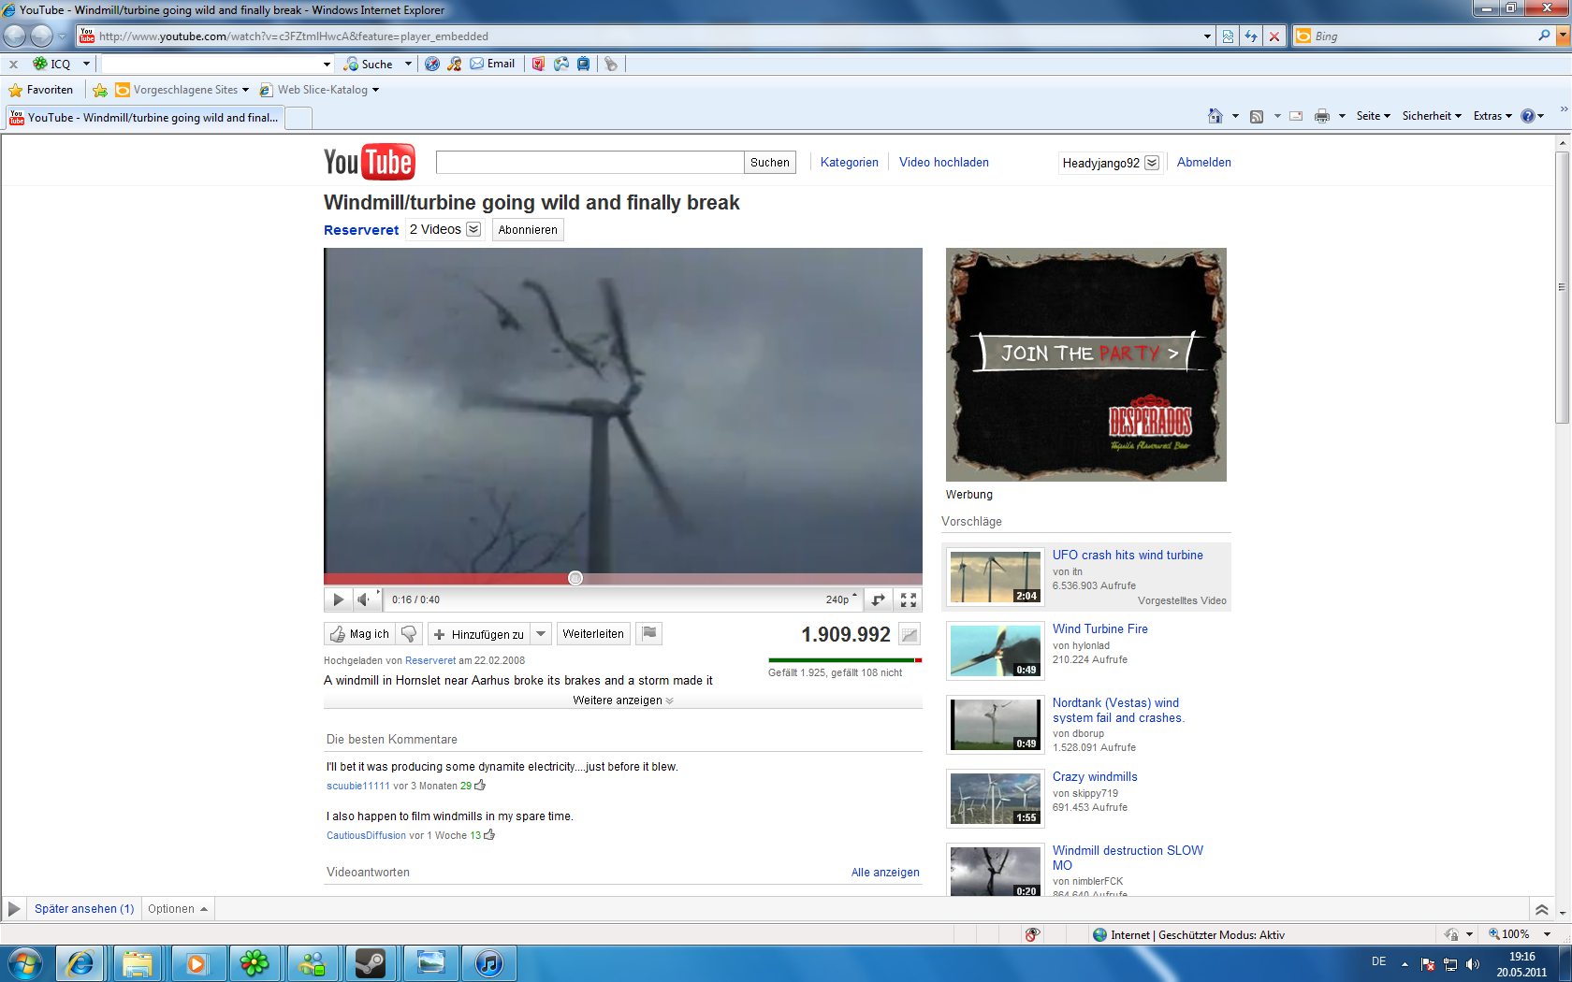This screenshot has width=1572, height=982.
Task: Expand description with Weitere anzeigen
Action: 623,700
